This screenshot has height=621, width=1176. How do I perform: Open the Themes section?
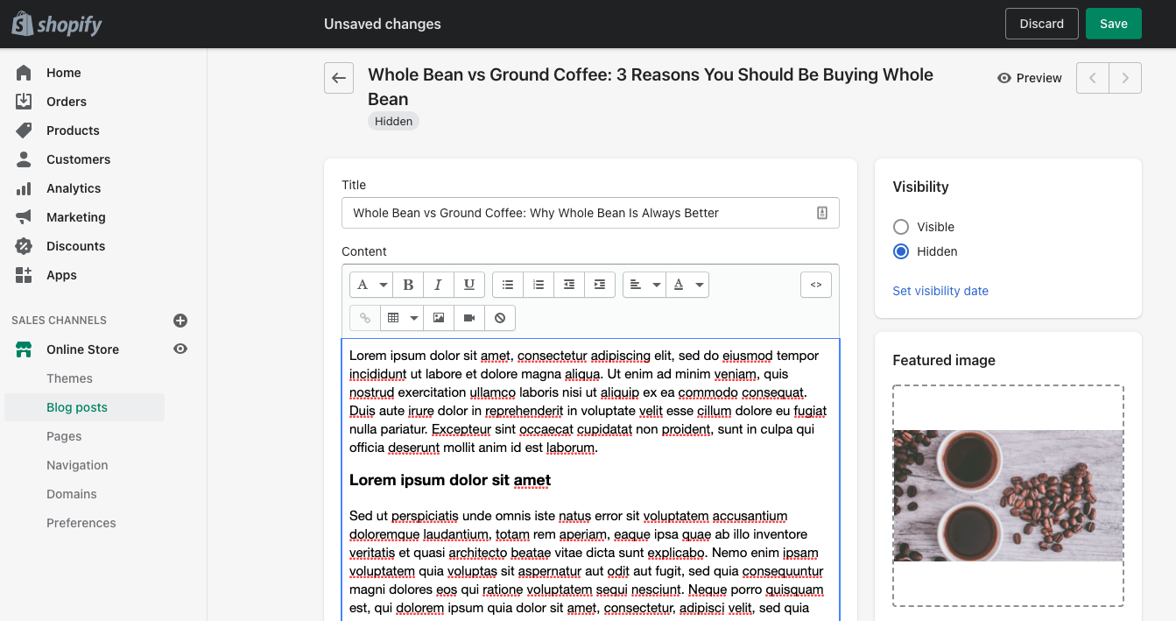click(69, 378)
